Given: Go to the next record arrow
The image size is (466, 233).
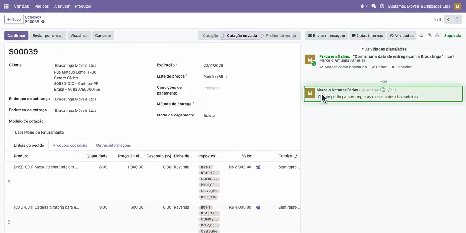Looking at the screenshot, I should point(457,20).
